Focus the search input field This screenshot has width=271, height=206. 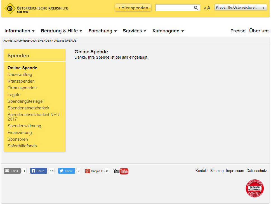[x=175, y=8]
